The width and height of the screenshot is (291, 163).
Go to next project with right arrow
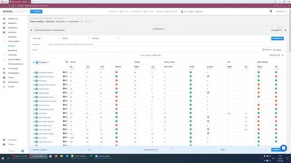tap(285, 30)
